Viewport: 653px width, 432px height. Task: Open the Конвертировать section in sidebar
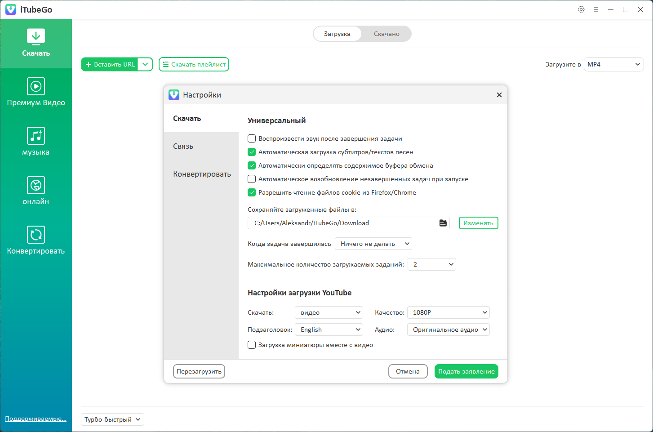click(x=36, y=241)
